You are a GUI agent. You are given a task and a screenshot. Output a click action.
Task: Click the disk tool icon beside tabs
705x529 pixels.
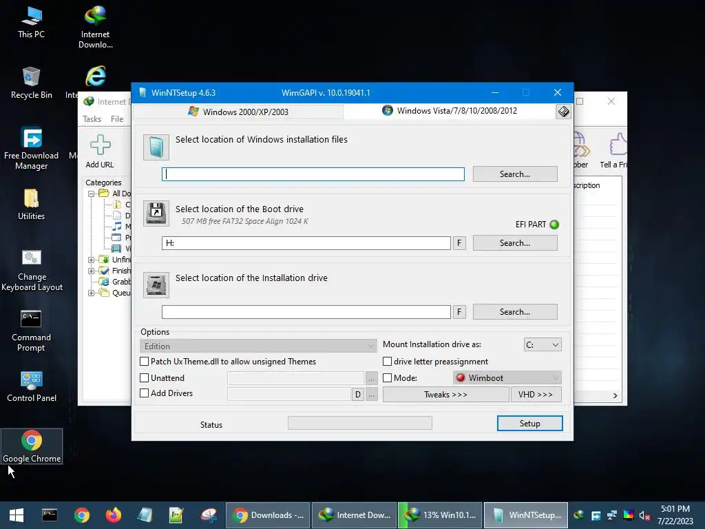pos(563,112)
